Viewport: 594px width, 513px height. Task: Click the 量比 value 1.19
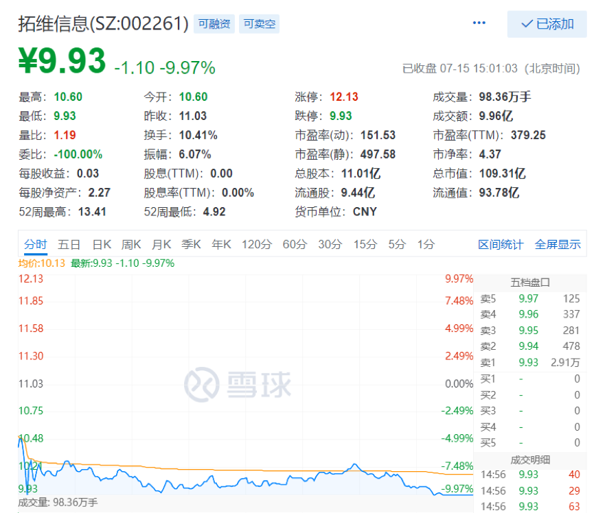pyautogui.click(x=65, y=135)
